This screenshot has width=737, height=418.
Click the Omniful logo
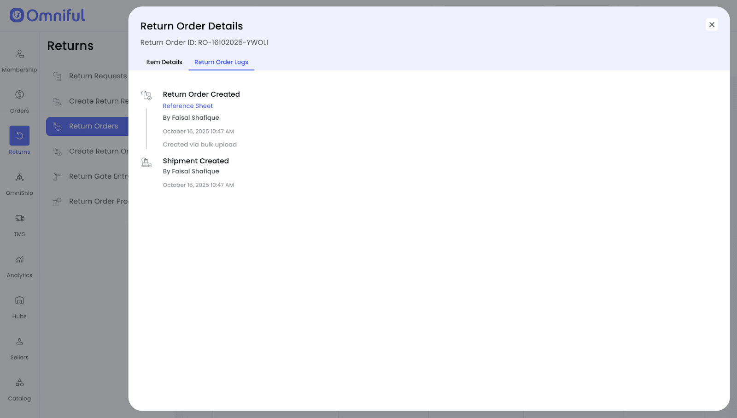[x=47, y=16]
